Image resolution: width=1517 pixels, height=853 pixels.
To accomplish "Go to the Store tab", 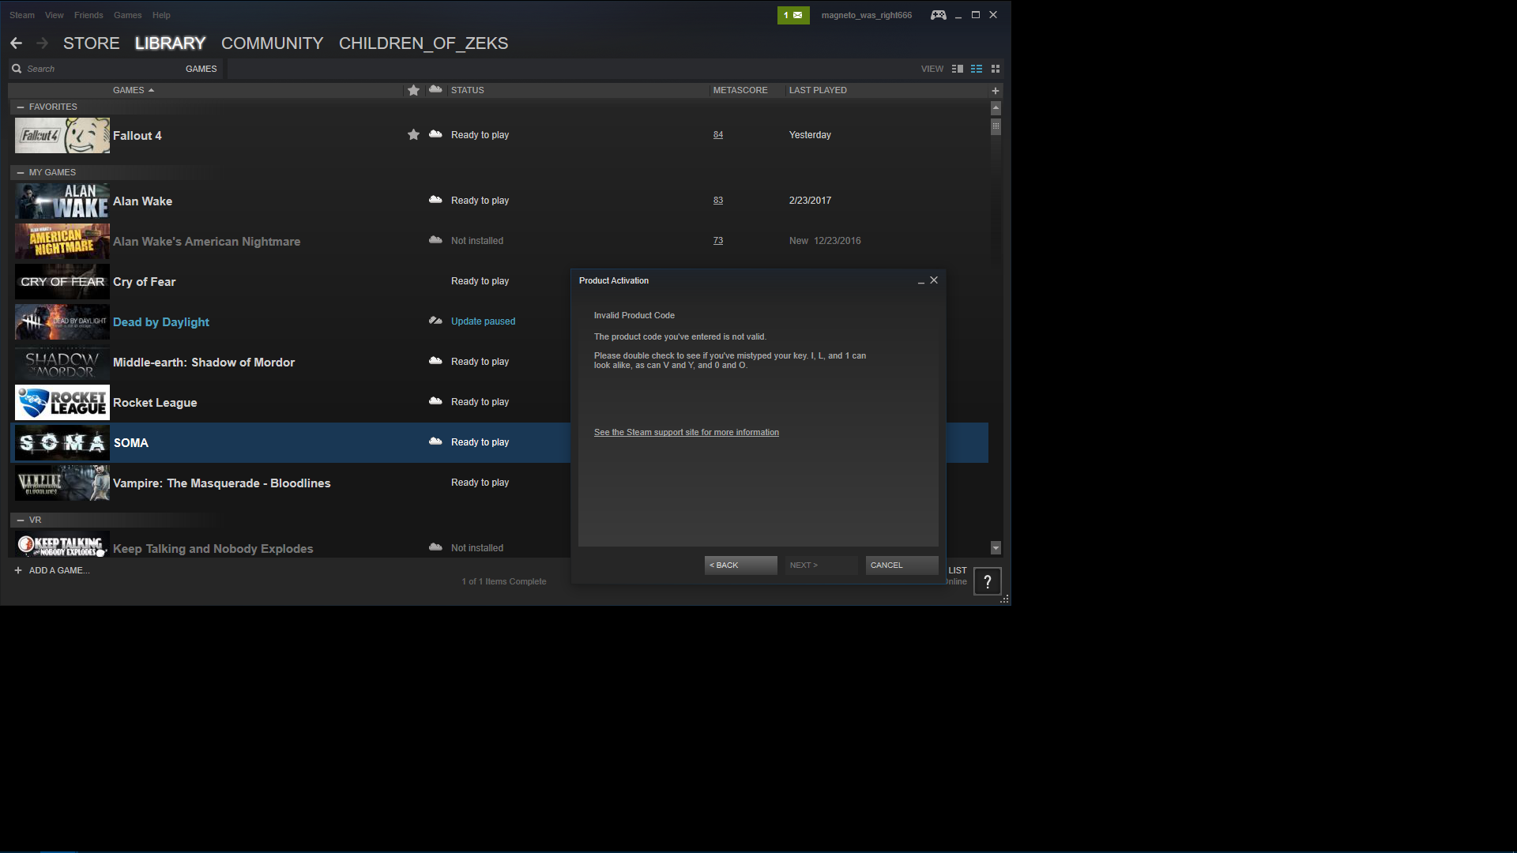I will pyautogui.click(x=92, y=43).
